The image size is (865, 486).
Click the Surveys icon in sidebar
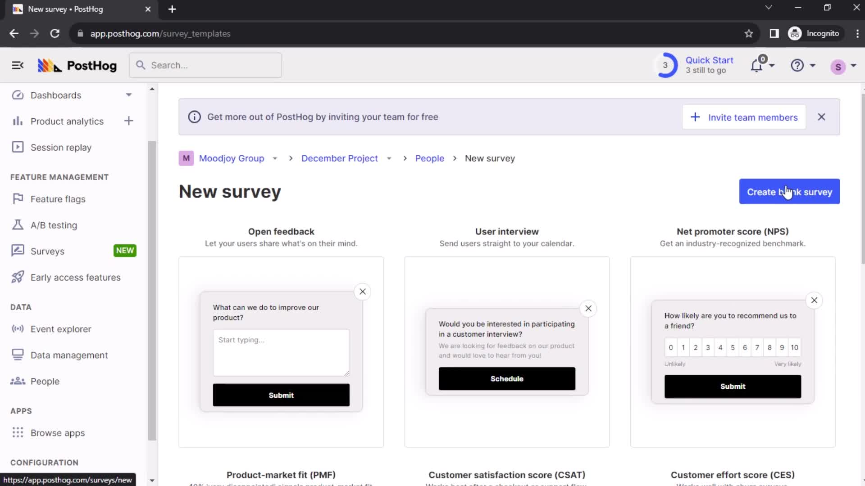click(x=17, y=251)
